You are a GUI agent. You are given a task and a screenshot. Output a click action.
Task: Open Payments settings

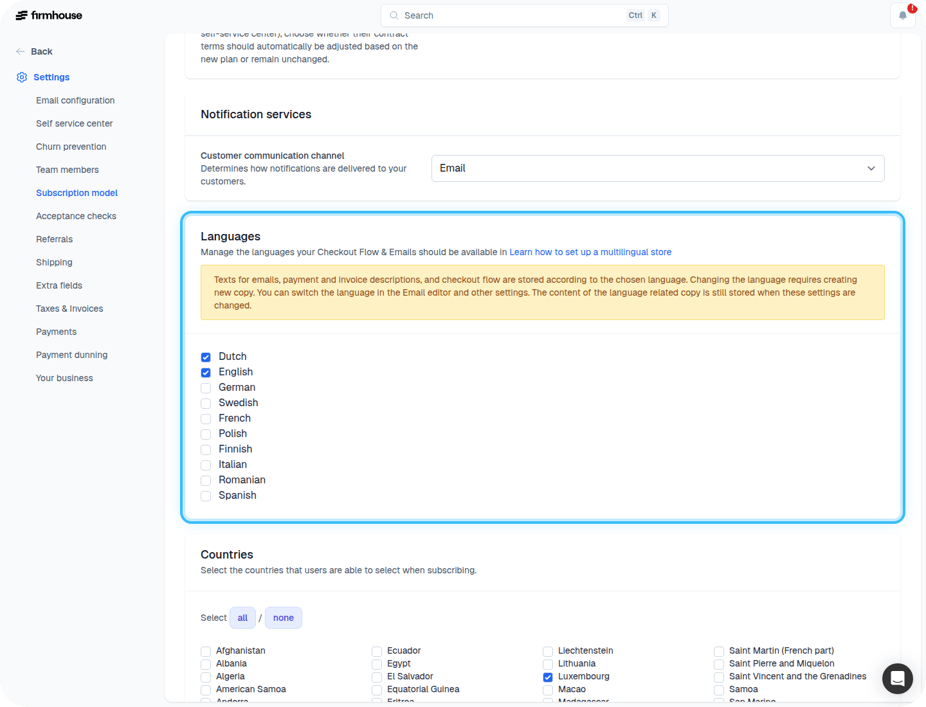click(57, 332)
